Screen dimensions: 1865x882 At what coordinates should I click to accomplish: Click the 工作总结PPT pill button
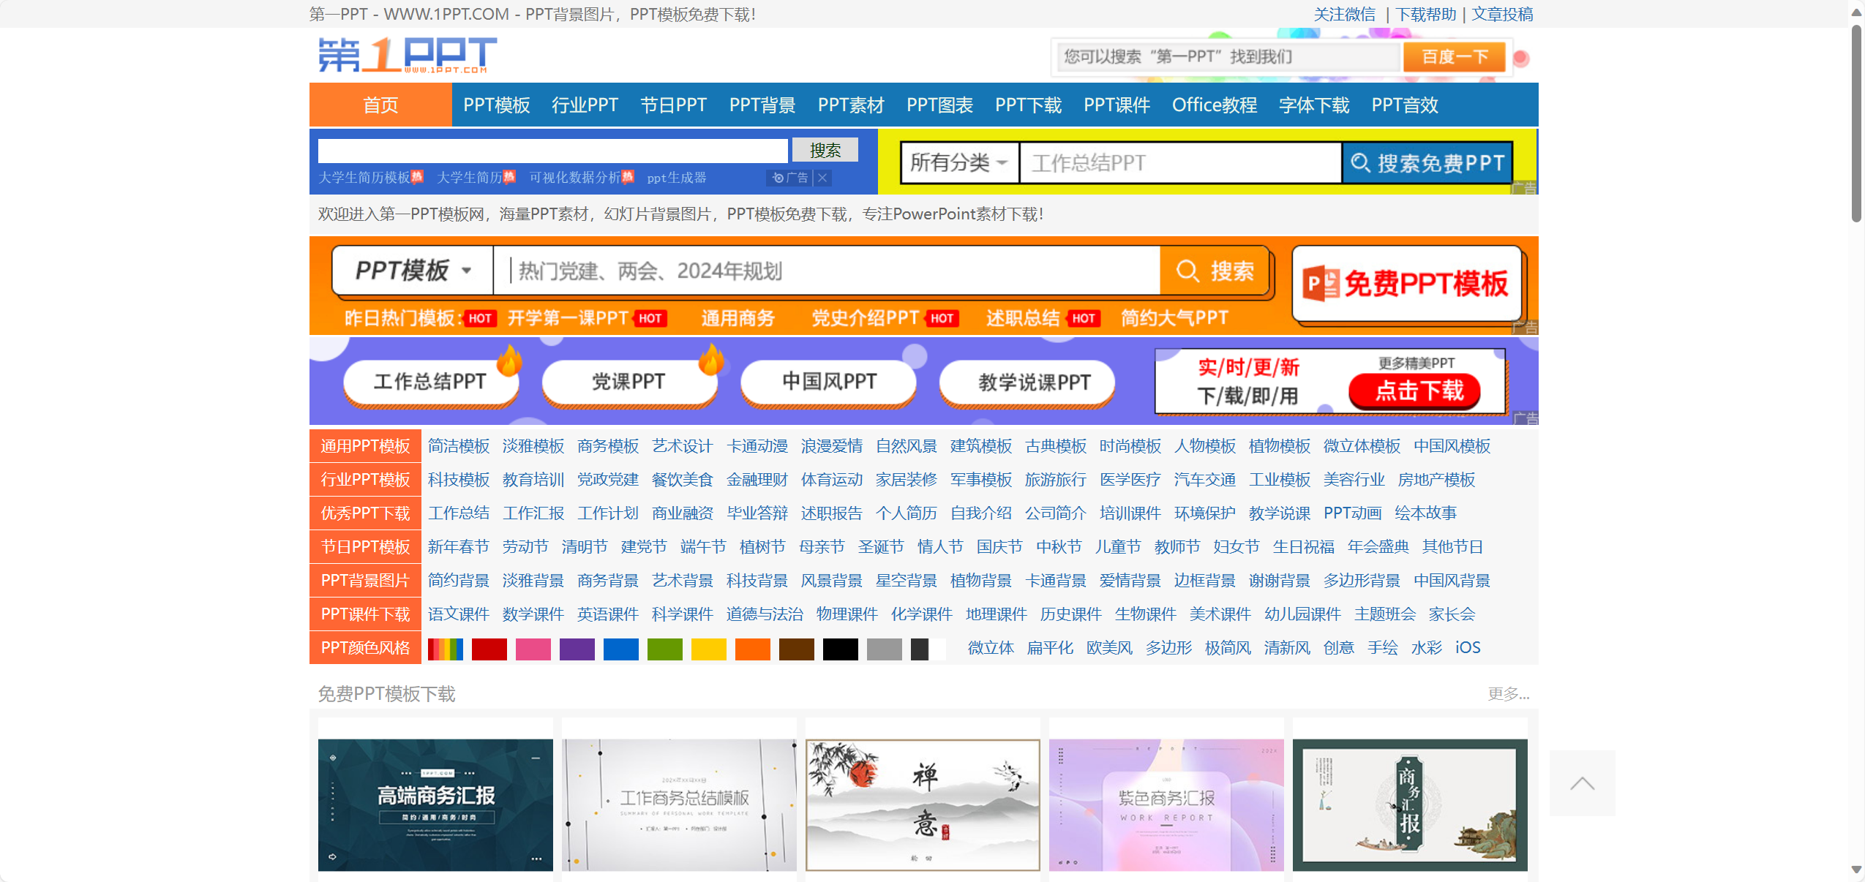pyautogui.click(x=430, y=382)
